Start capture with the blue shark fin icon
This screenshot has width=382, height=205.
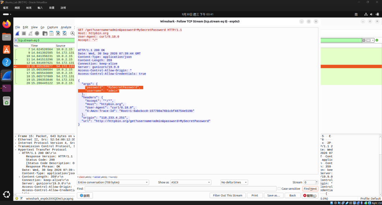(x=17, y=33)
